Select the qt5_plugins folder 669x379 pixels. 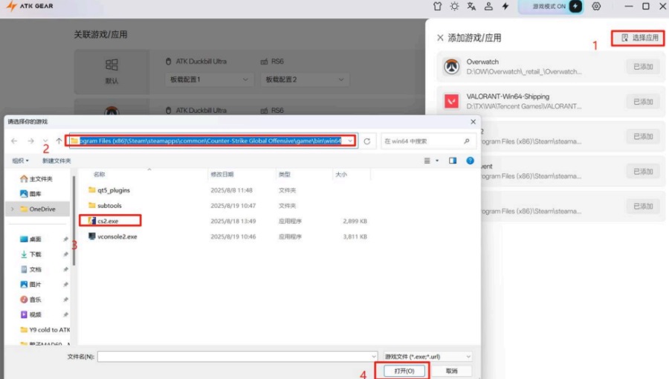pos(109,190)
